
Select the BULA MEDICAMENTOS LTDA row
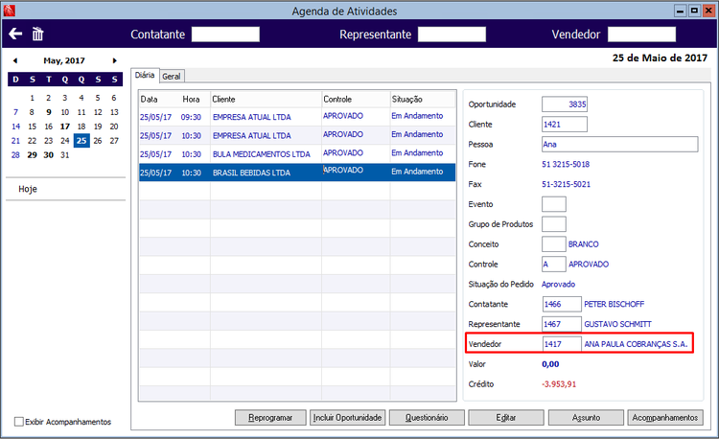(297, 154)
